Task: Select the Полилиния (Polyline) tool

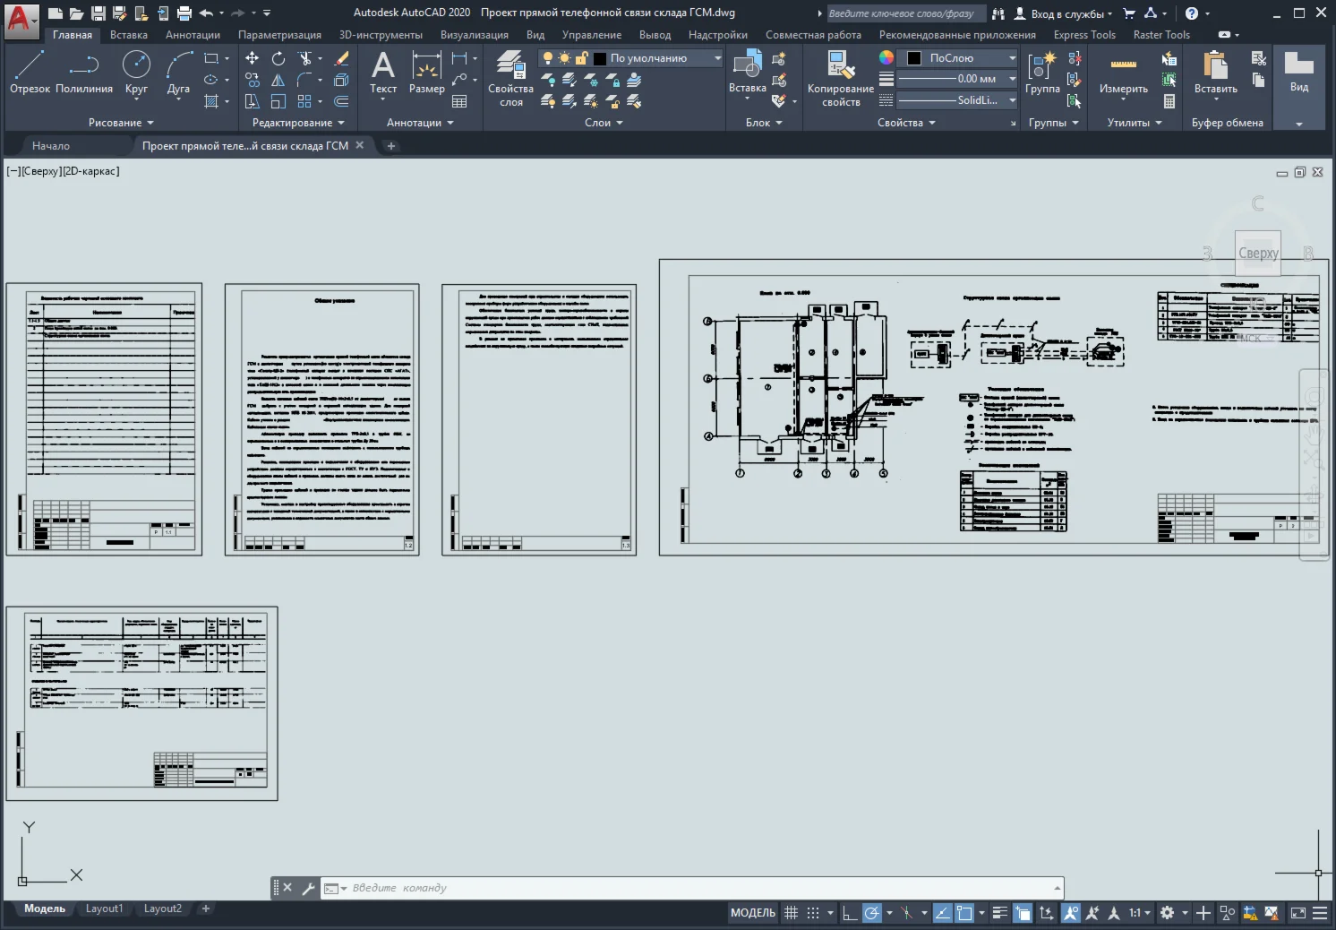Action: [84, 72]
